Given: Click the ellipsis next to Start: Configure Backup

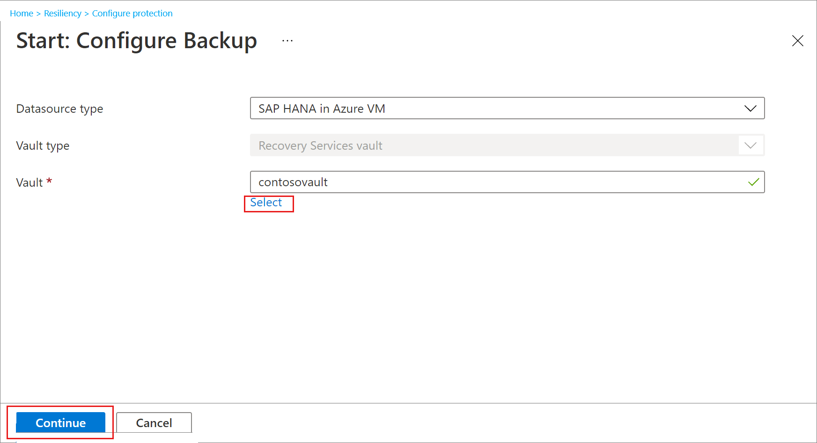Looking at the screenshot, I should pos(287,40).
